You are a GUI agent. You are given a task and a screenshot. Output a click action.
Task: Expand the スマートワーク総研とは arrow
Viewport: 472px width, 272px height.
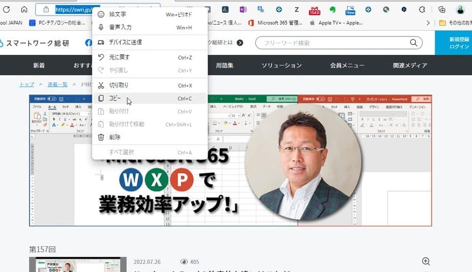click(240, 43)
